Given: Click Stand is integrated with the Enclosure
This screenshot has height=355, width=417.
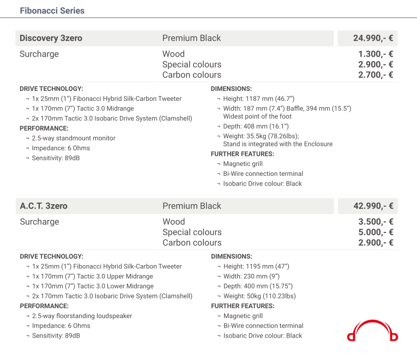Looking at the screenshot, I should [278, 144].
